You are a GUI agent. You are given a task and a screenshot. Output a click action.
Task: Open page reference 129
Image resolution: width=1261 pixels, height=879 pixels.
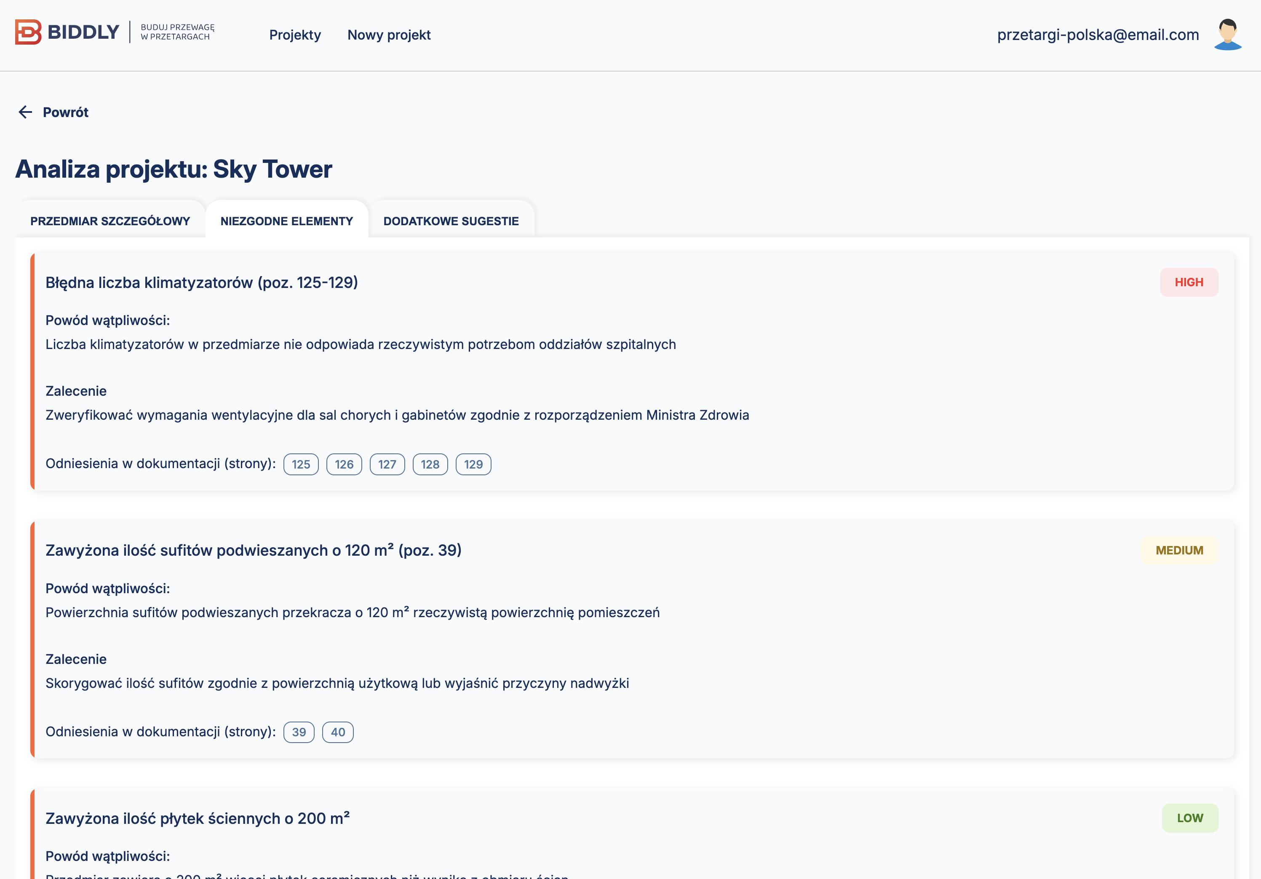coord(473,464)
